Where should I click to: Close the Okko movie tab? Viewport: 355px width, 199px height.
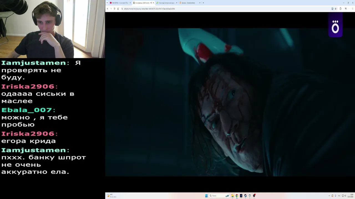[x=153, y=3]
